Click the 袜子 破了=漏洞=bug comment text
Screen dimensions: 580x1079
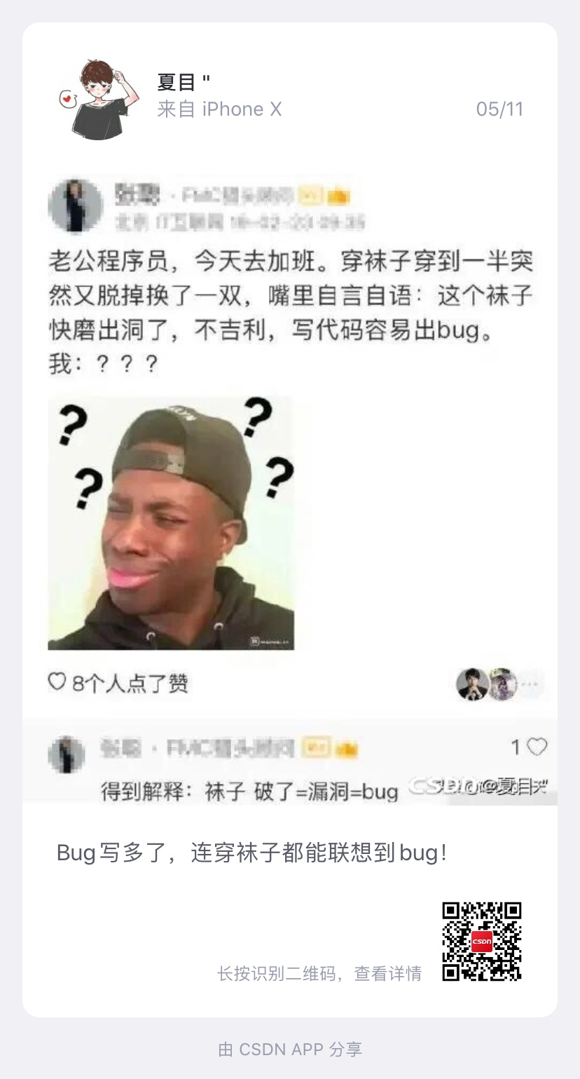click(301, 792)
